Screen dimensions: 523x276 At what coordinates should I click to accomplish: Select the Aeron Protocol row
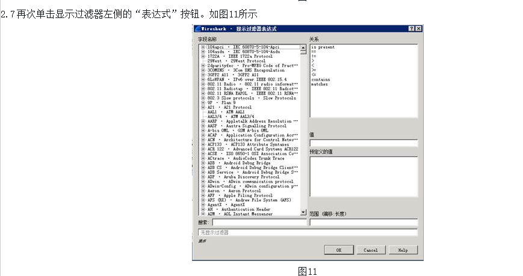click(234, 191)
